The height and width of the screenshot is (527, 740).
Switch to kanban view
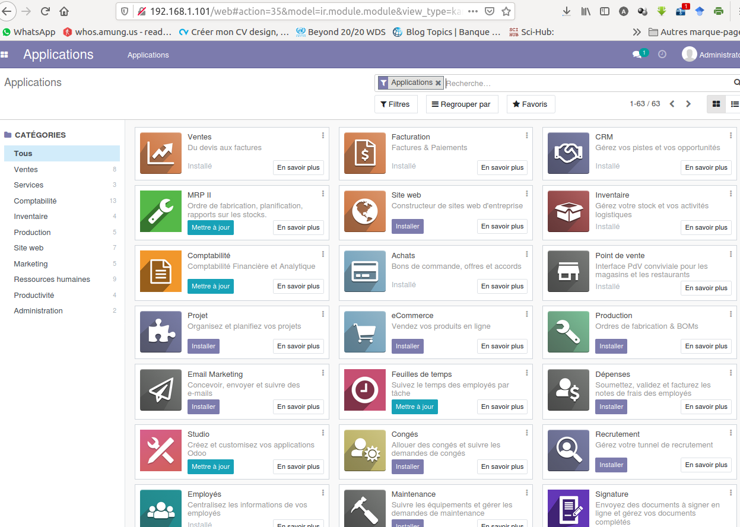pos(716,104)
